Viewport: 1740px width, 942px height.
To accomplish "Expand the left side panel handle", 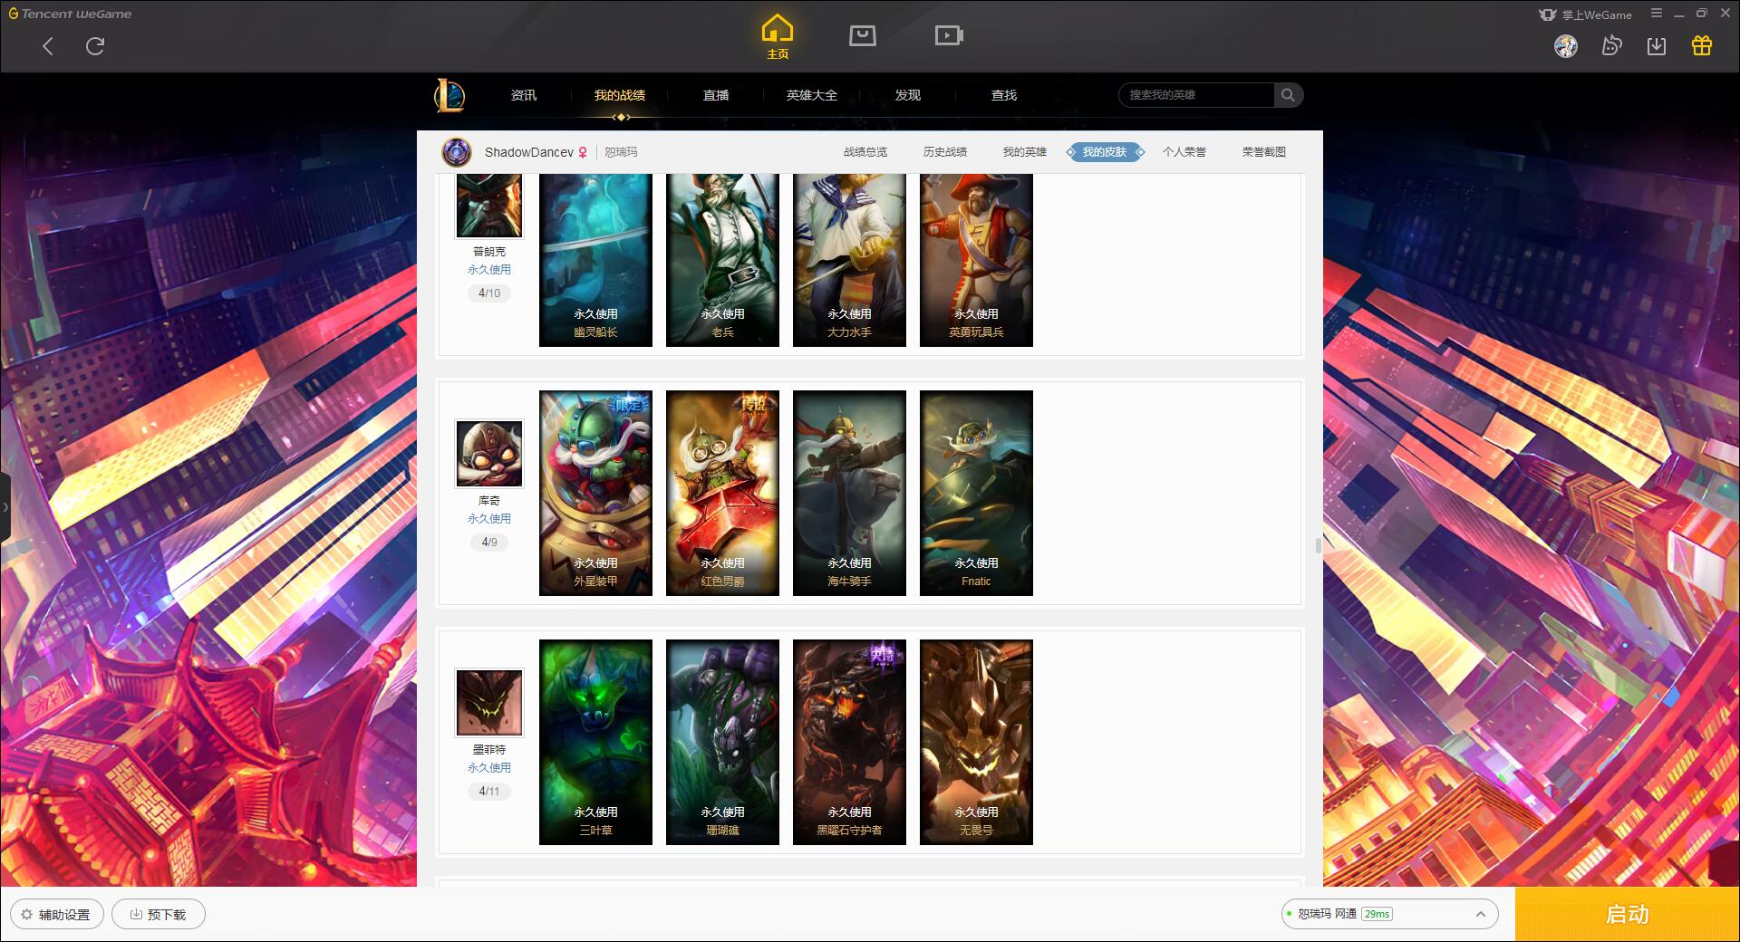I will [x=5, y=507].
